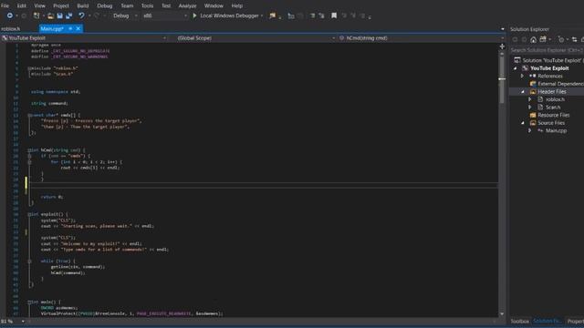Image resolution: width=584 pixels, height=328 pixels.
Task: Open the Local Windows Debugger dropdown arrow
Action: tap(262, 15)
